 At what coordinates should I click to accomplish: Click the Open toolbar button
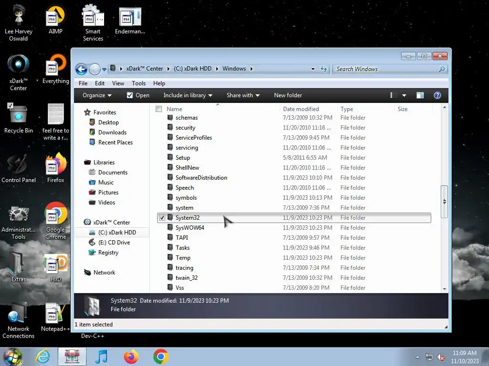click(138, 95)
